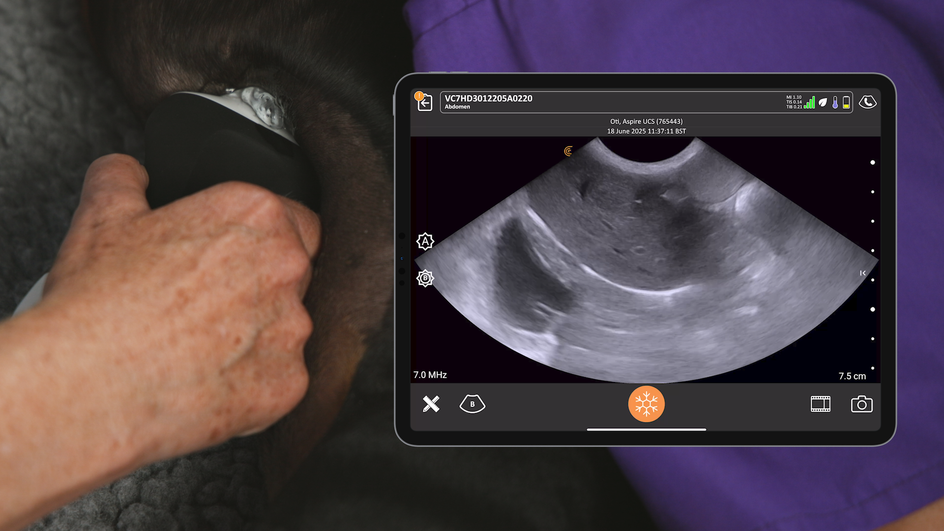
Task: Freeze the live ultrasound image
Action: [x=646, y=404]
